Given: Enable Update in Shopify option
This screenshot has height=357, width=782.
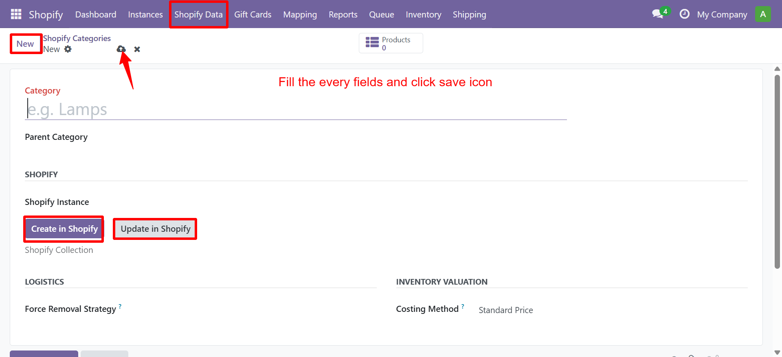Looking at the screenshot, I should [x=155, y=229].
